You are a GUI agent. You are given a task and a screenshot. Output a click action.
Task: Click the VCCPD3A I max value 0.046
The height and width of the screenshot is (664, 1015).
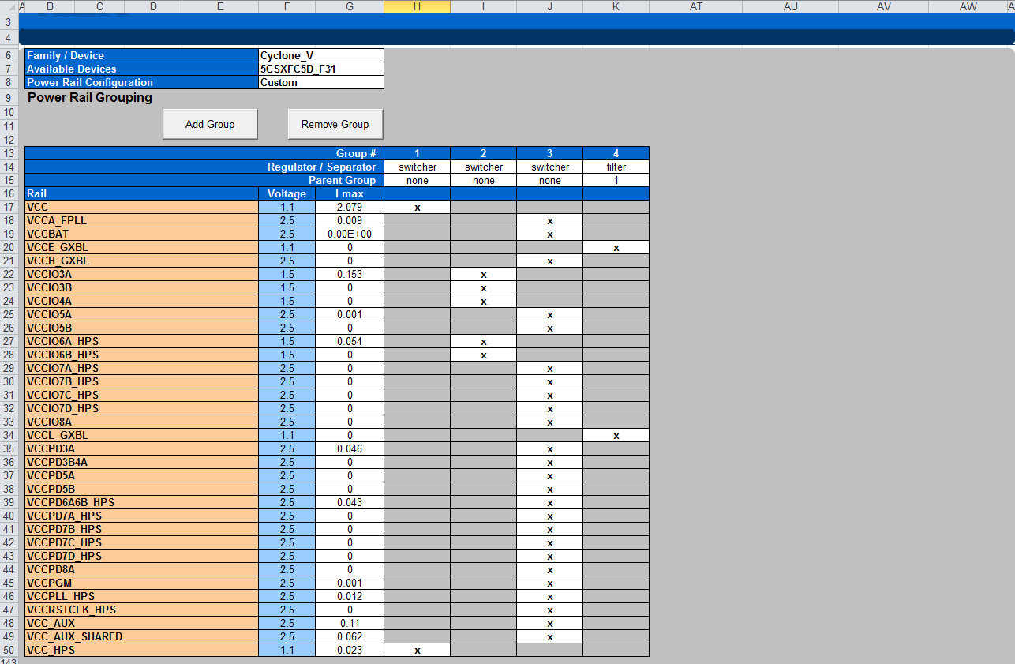[349, 448]
